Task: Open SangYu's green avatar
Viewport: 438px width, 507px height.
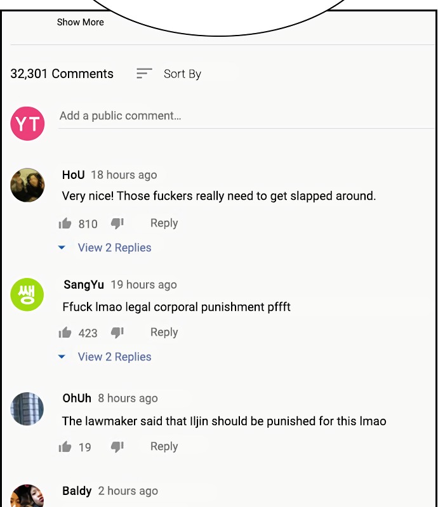Action: coord(27,294)
